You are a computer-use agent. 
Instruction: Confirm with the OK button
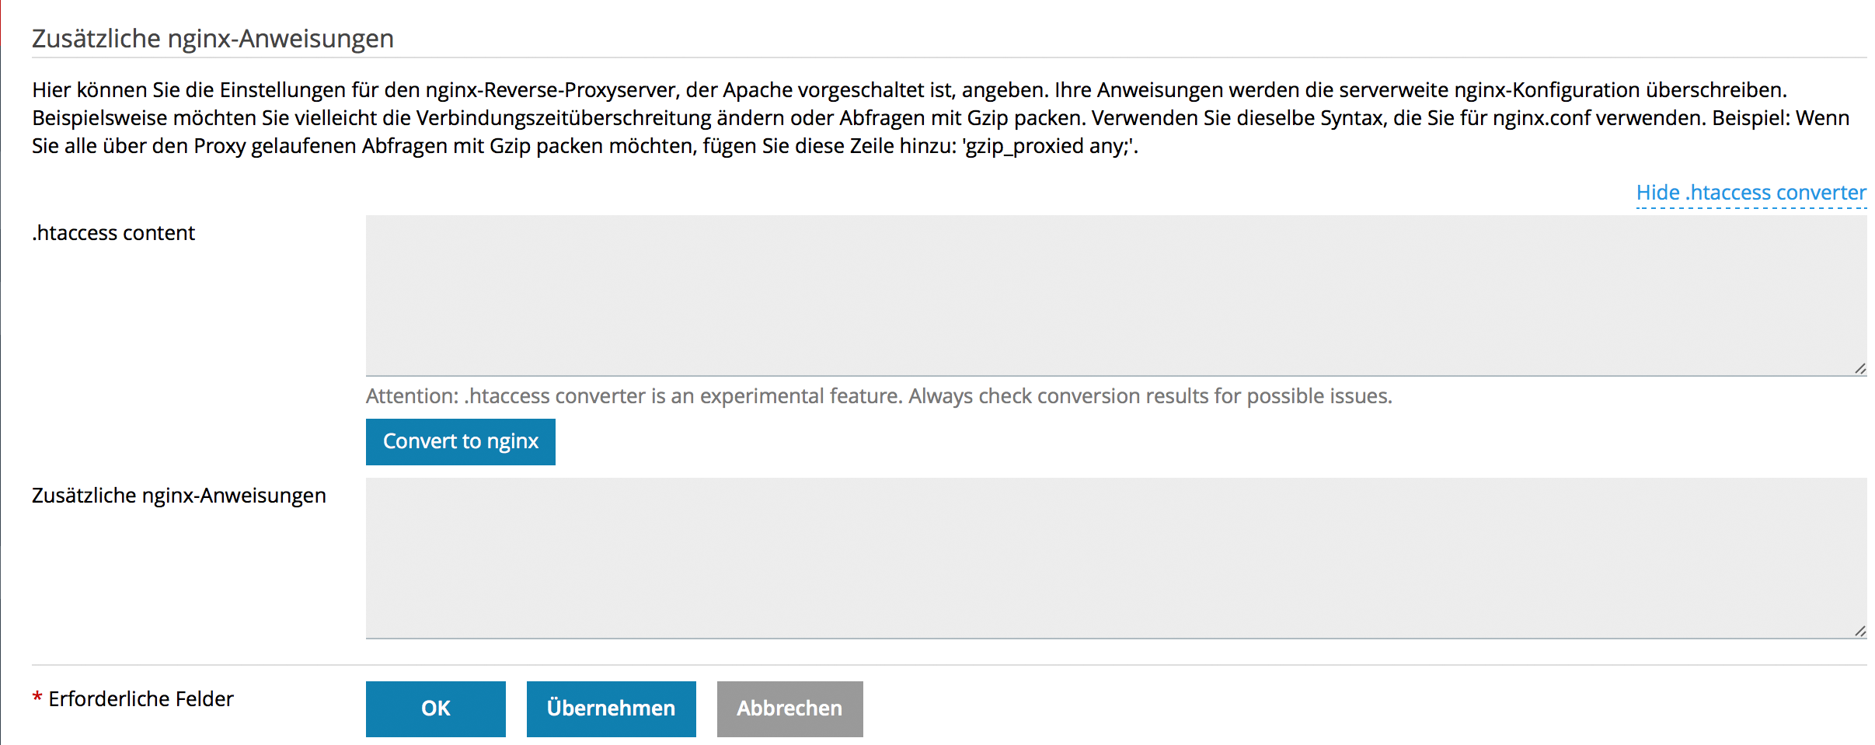(x=435, y=708)
